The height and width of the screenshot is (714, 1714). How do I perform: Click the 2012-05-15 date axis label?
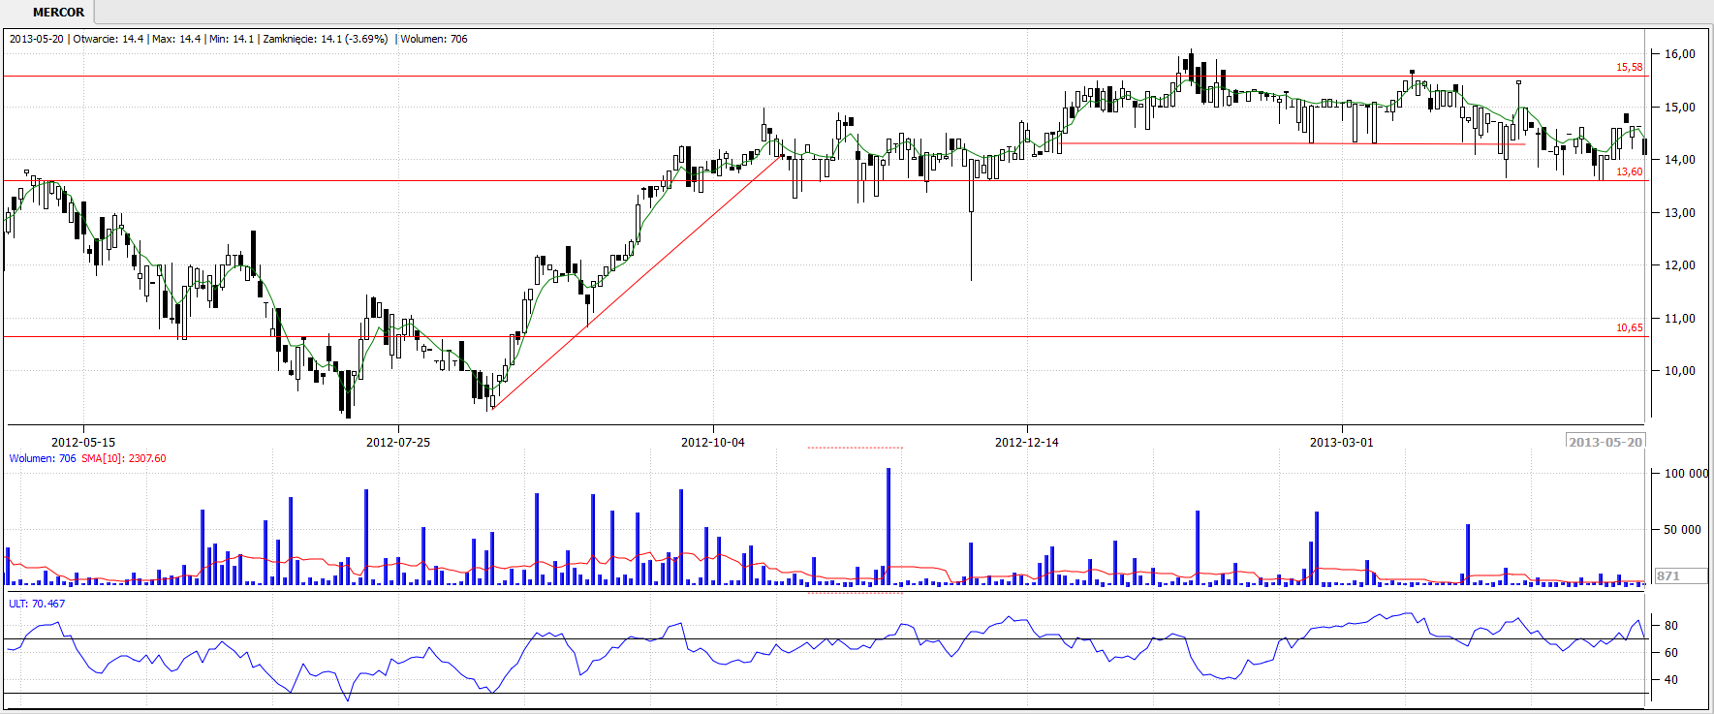point(83,442)
